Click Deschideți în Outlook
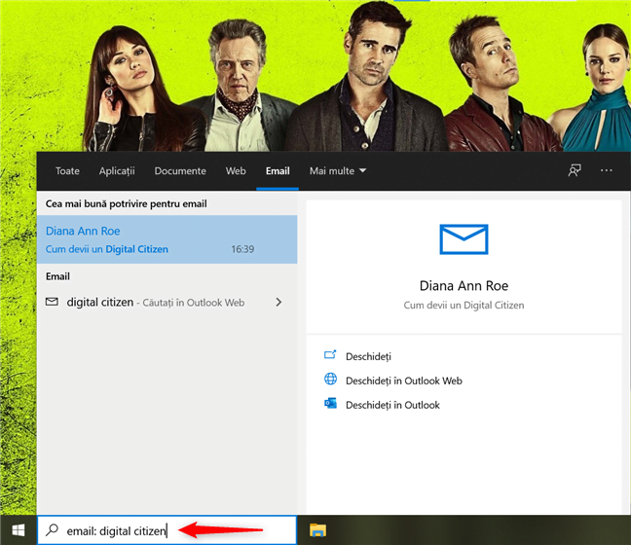 (392, 405)
